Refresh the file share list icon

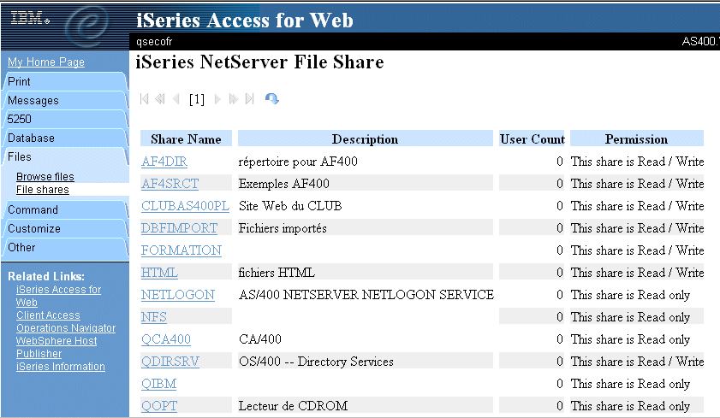tap(272, 98)
